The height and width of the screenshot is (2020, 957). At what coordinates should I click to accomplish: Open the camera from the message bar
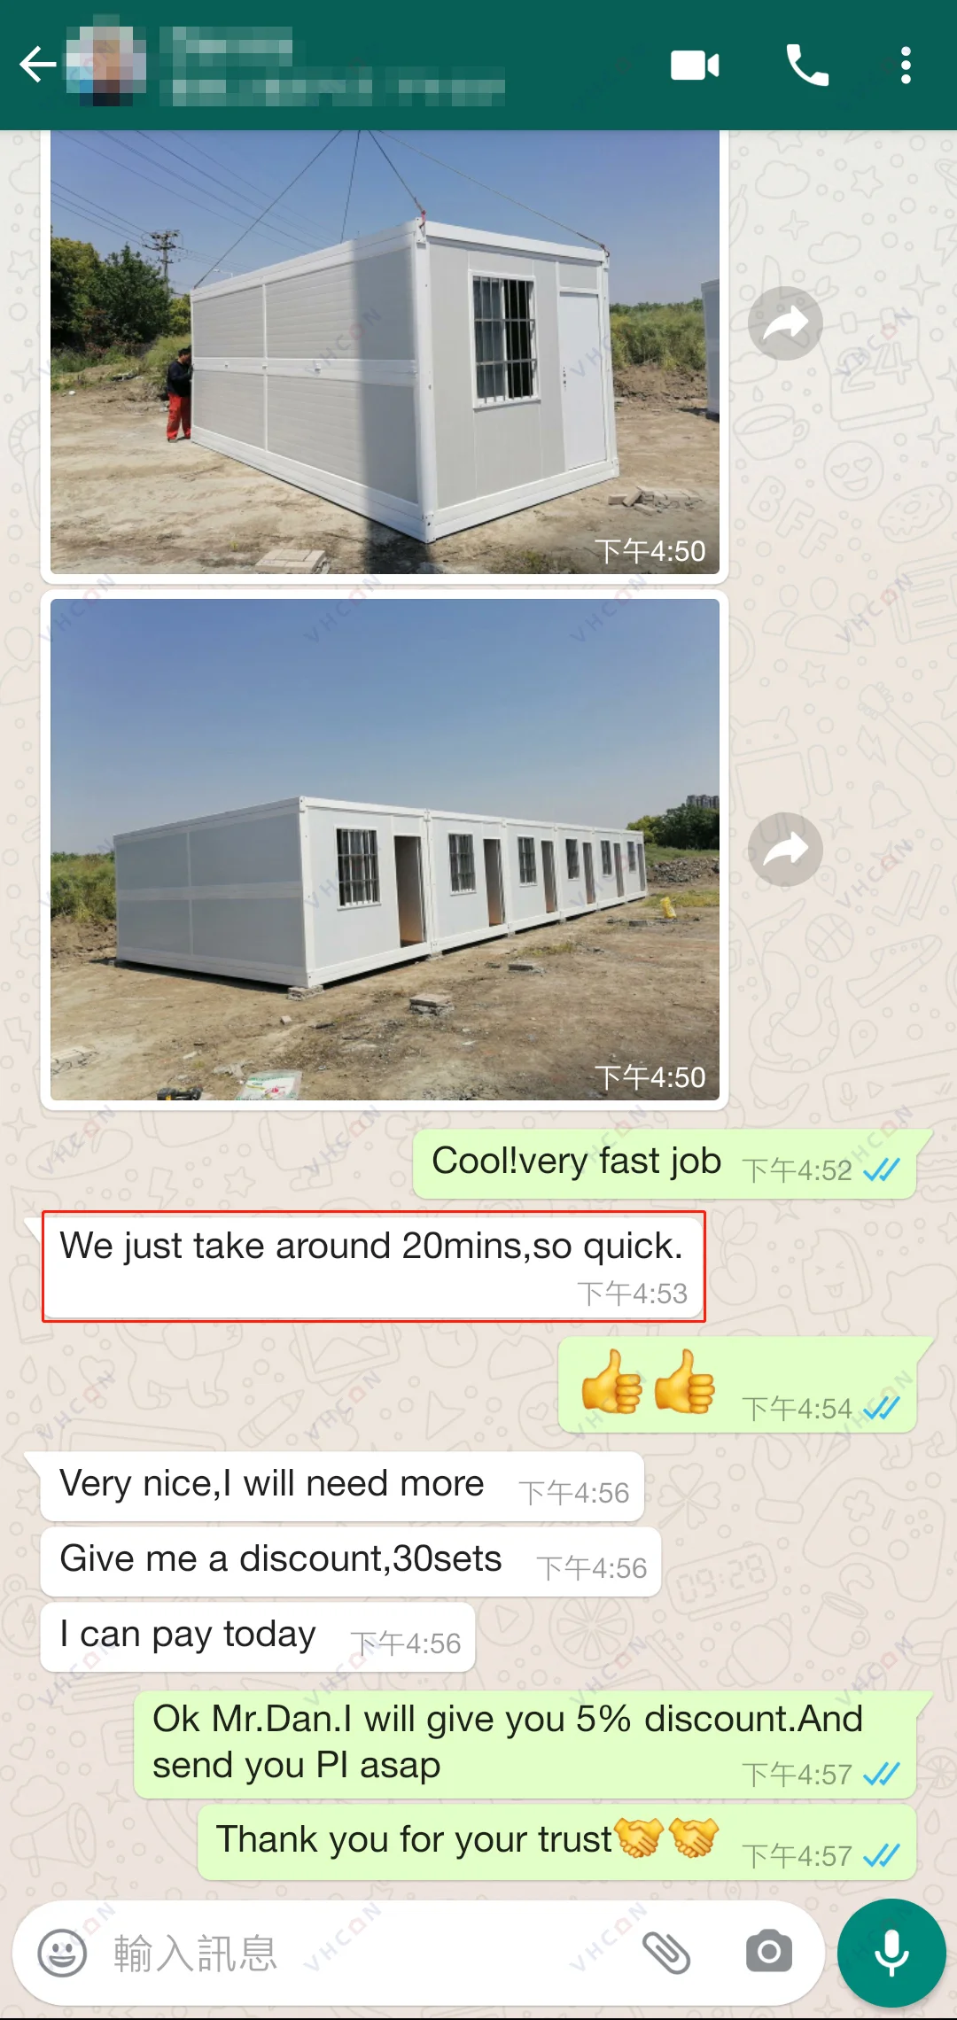[769, 1952]
